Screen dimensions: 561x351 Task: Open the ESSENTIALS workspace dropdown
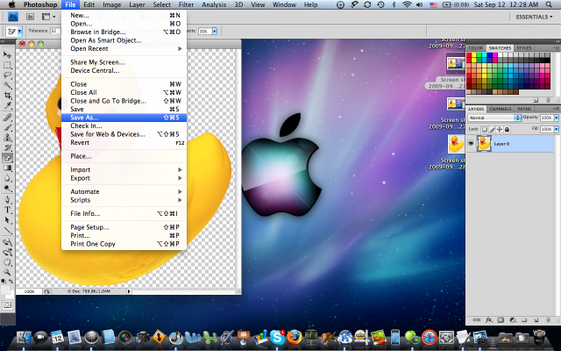533,18
